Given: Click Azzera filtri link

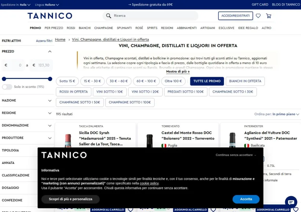Looking at the screenshot, I should (x=44, y=41).
